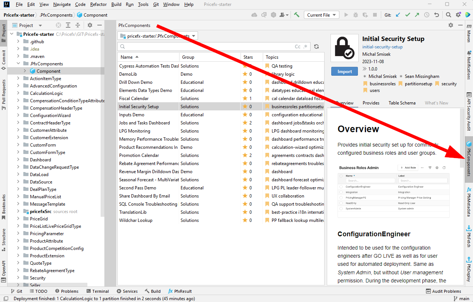Click the Search Everywhere magnifier icon
This screenshot has width=473, height=302.
(x=448, y=15)
